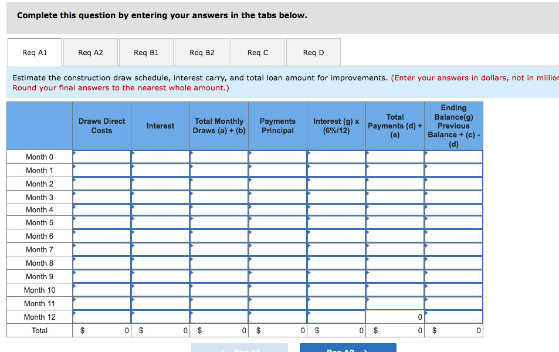Click the Req A2 next button

point(347,348)
